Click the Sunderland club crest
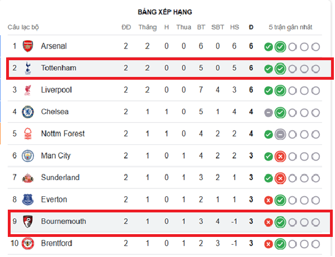Screen dimensions: 335x257 28,178
